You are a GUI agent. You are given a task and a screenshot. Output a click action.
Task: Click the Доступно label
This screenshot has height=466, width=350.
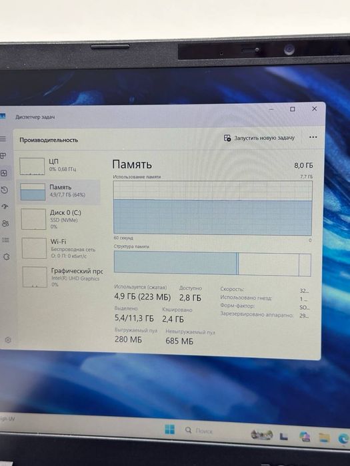191,288
